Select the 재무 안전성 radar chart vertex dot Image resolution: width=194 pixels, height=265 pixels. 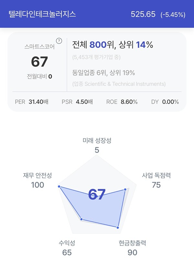(x=59, y=186)
